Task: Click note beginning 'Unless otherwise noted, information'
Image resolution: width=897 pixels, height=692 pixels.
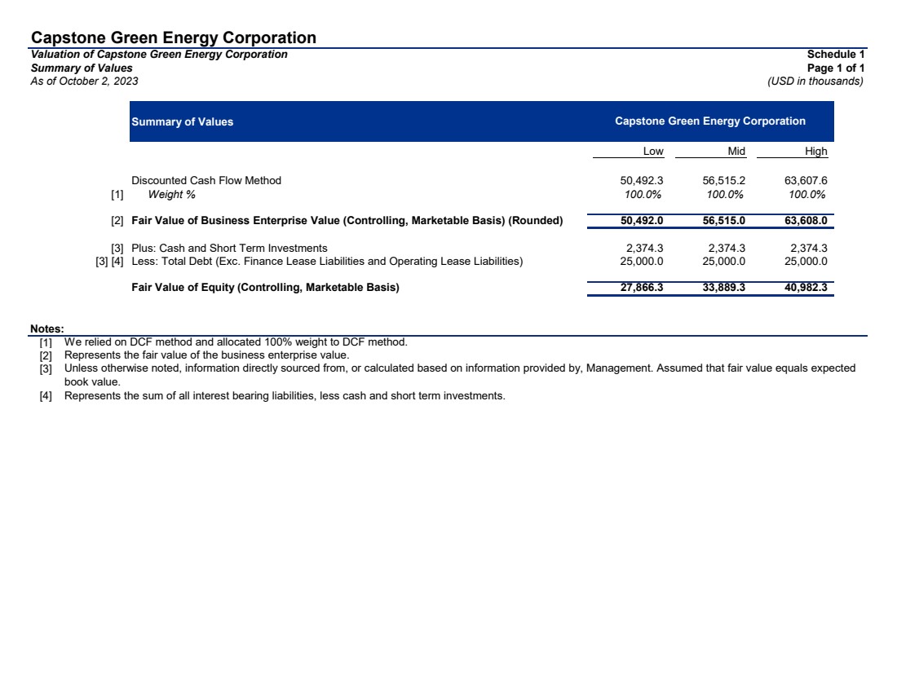Action: [x=460, y=368]
